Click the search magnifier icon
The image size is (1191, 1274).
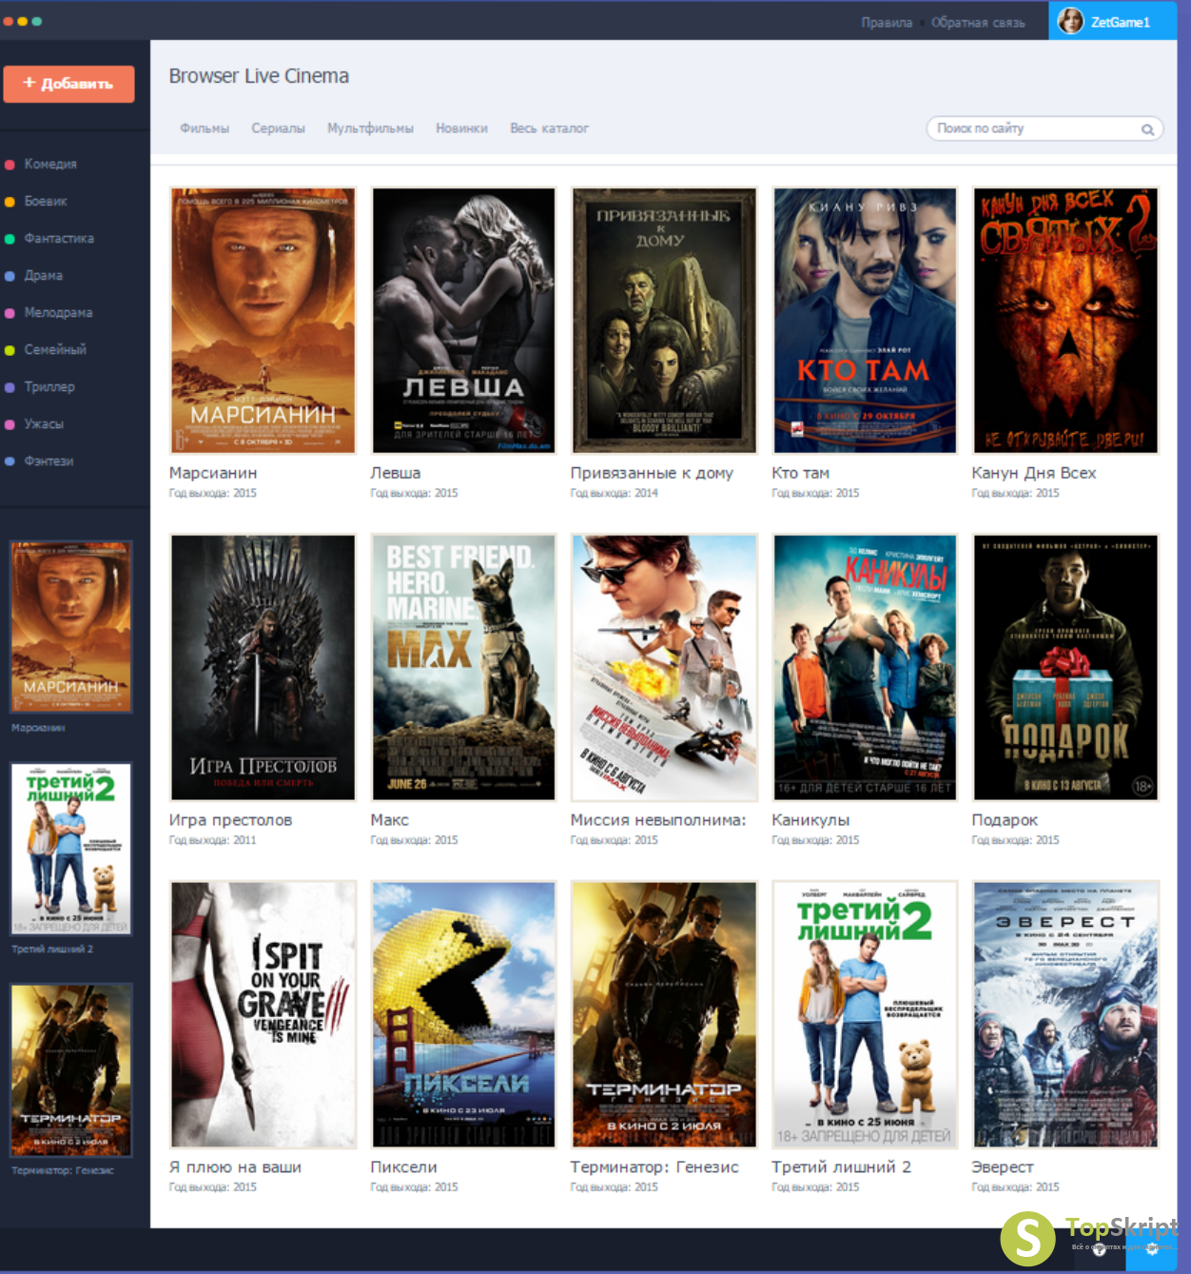click(1147, 129)
